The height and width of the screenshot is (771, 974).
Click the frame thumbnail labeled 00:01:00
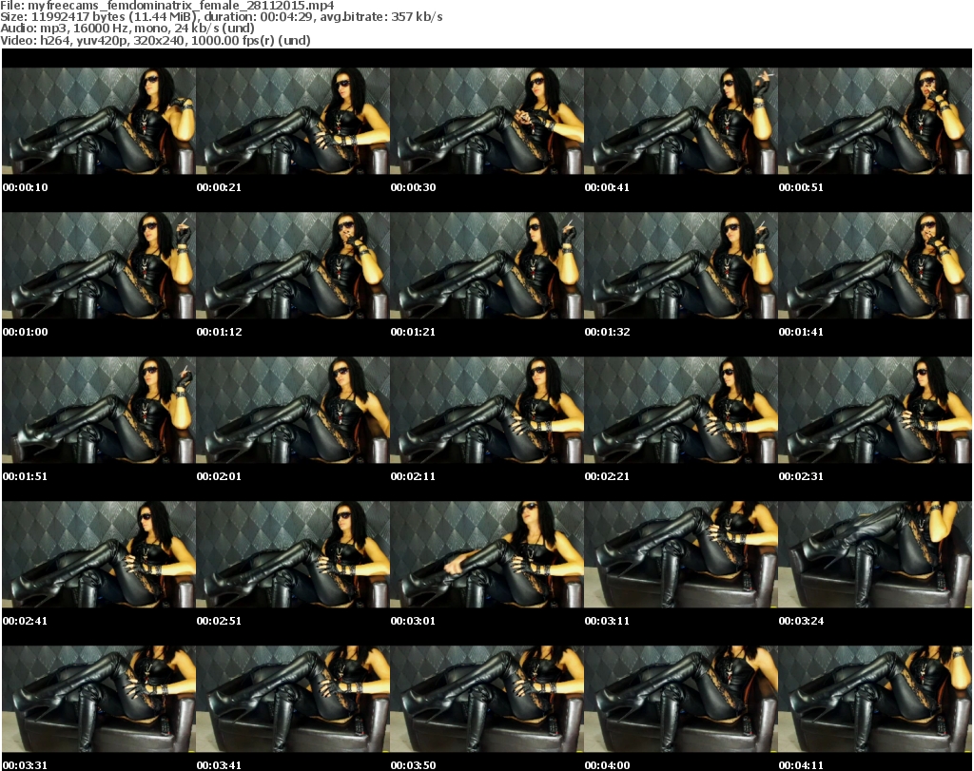pos(99,265)
